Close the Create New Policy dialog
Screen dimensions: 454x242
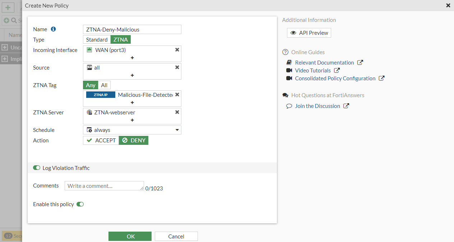[448, 5]
